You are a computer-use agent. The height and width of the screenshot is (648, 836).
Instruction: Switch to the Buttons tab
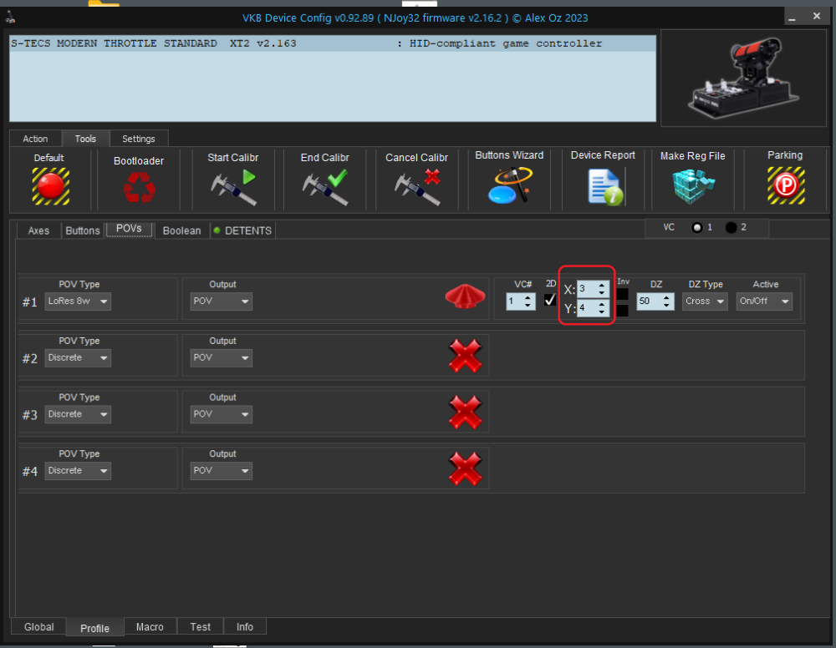coord(83,230)
